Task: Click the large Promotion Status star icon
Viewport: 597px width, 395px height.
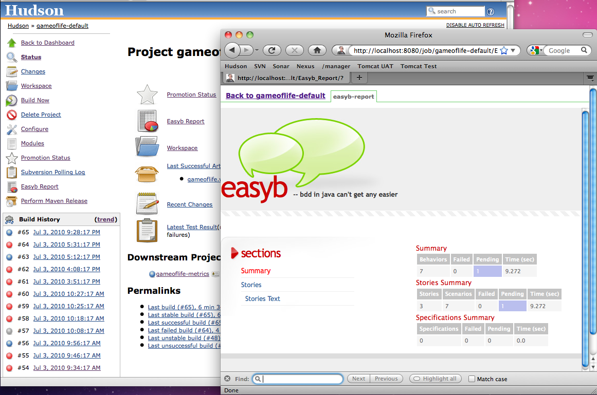Action: (x=148, y=95)
